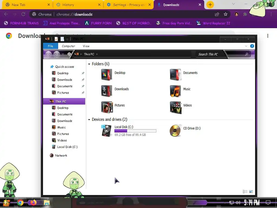This screenshot has height=208, width=277.
Task: Click Chrome back arrow button
Action: tap(6, 14)
